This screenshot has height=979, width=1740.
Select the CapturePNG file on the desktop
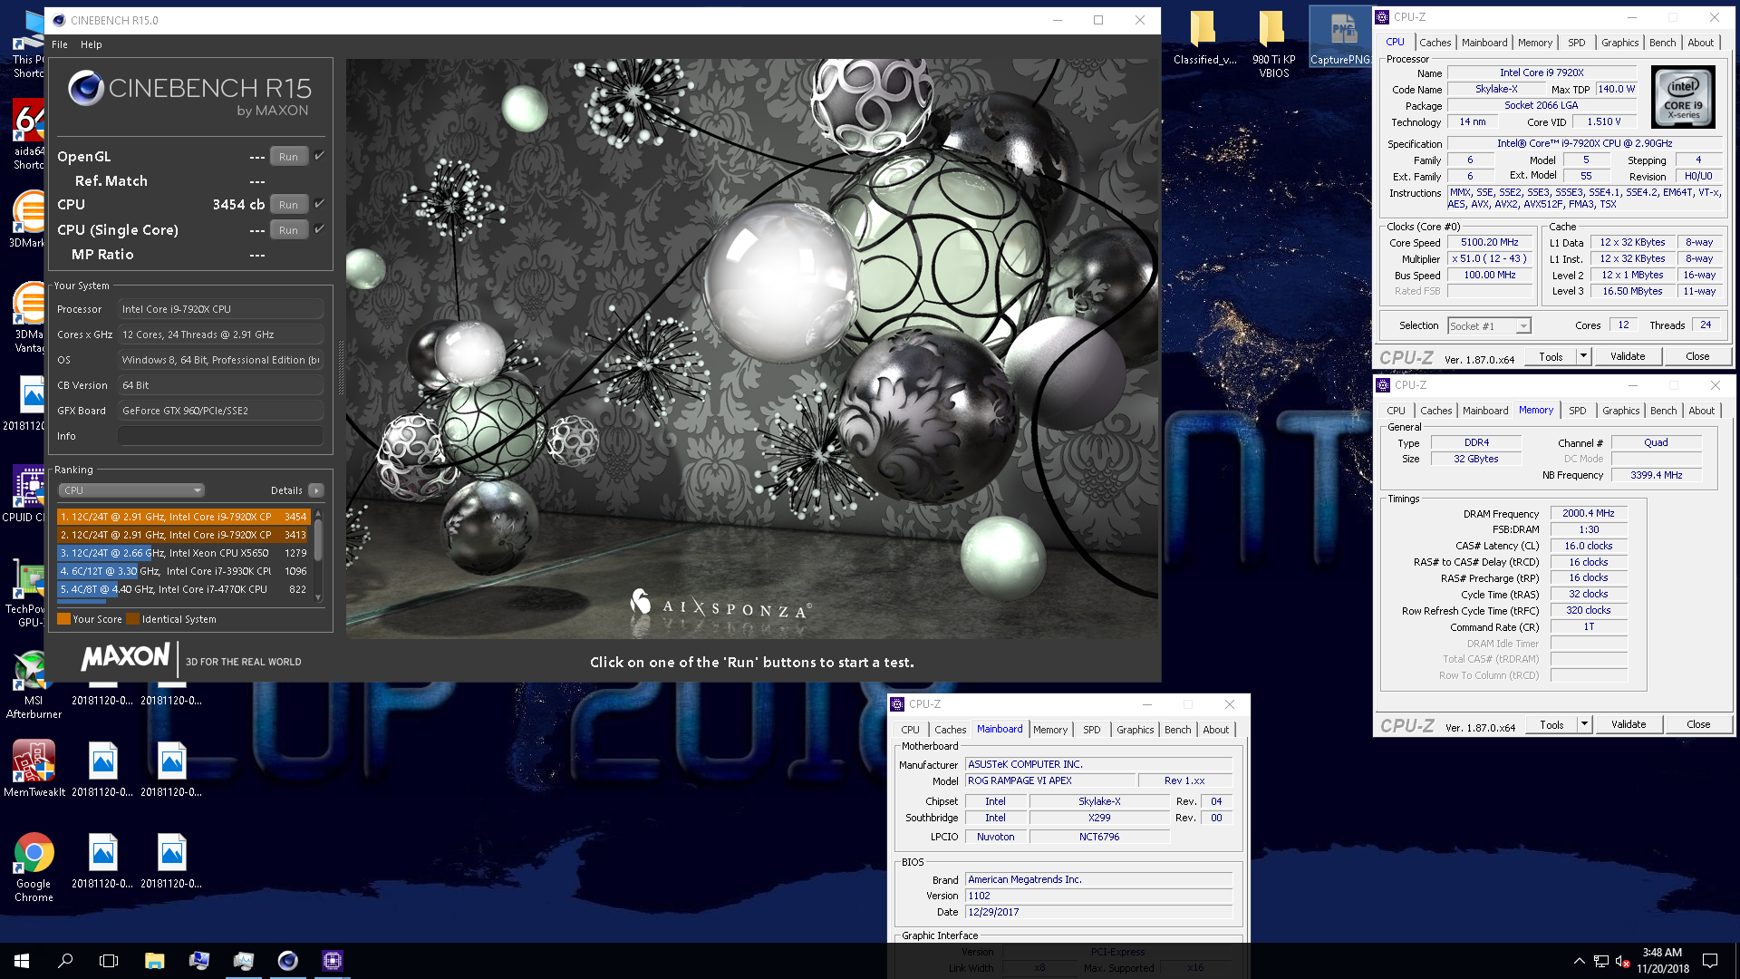[x=1340, y=38]
